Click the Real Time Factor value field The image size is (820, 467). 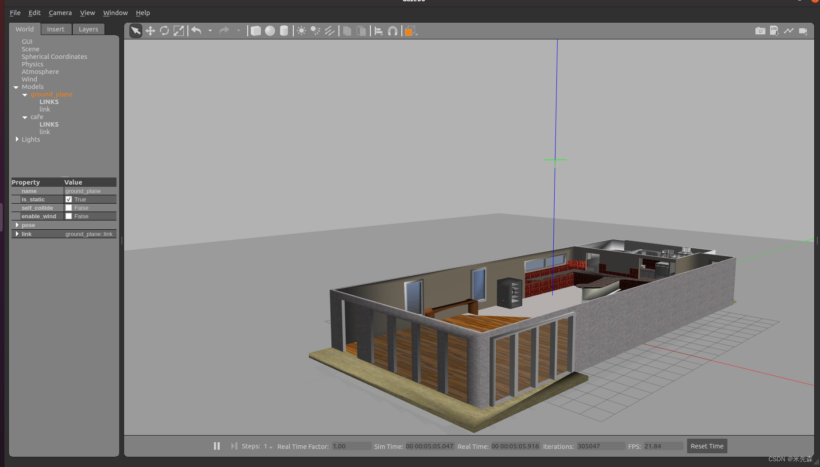(351, 446)
